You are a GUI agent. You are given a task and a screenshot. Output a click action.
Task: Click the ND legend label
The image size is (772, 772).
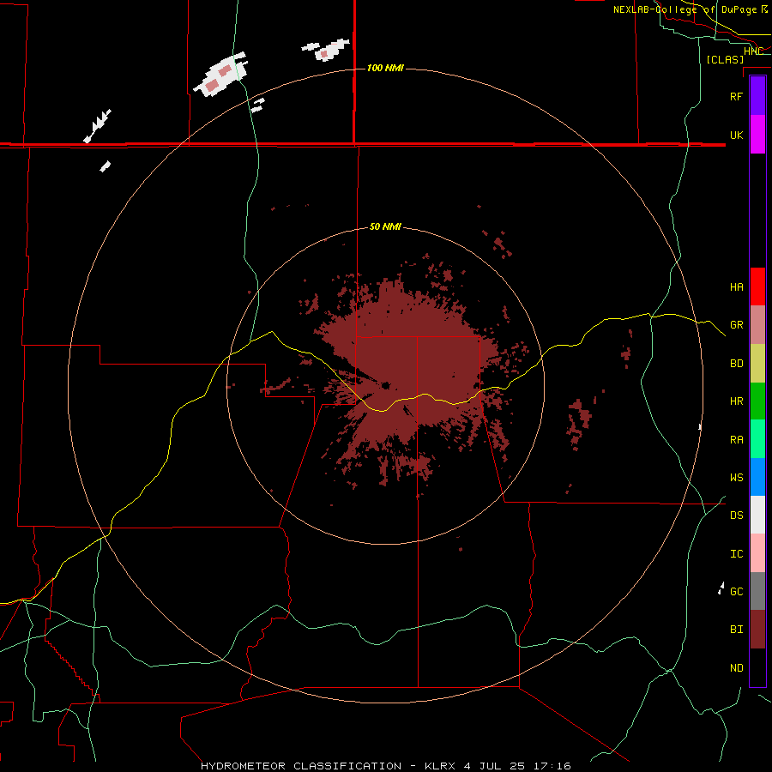[x=736, y=668]
